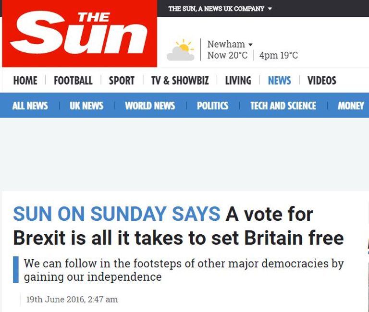This screenshot has height=312, width=369.
Task: Click the article date 19th June 2016
Action: tap(72, 300)
